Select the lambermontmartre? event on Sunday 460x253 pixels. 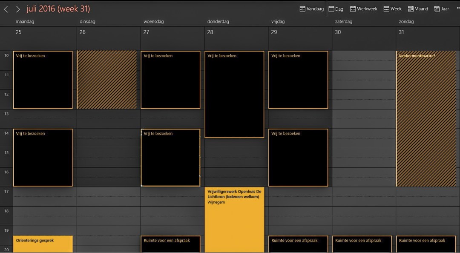[x=426, y=119]
